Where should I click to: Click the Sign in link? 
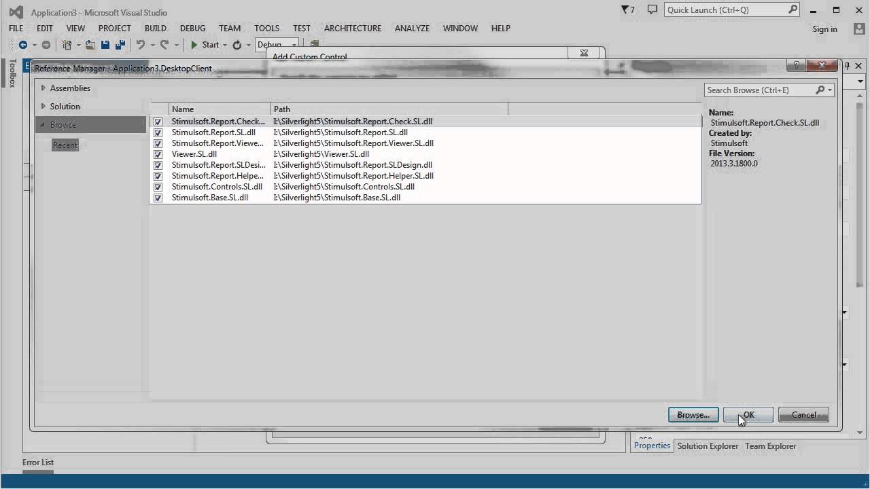tap(824, 29)
